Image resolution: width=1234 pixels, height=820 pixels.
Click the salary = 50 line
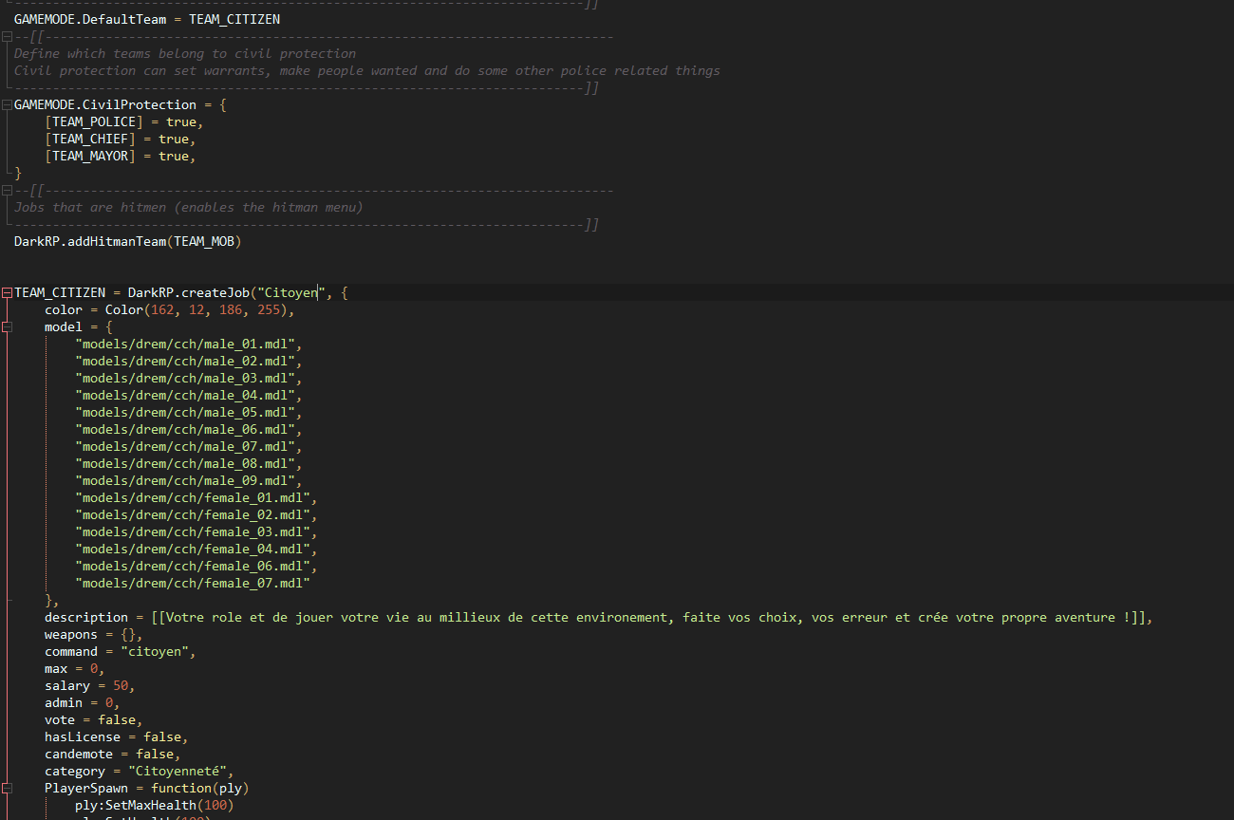pyautogui.click(x=90, y=685)
